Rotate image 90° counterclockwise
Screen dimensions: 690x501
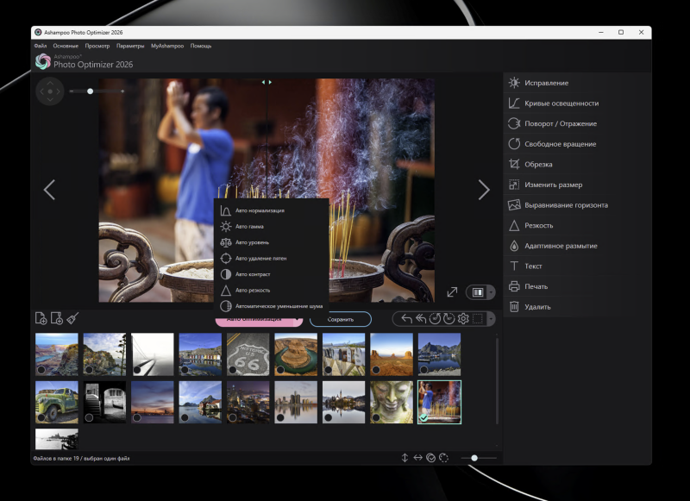(435, 319)
